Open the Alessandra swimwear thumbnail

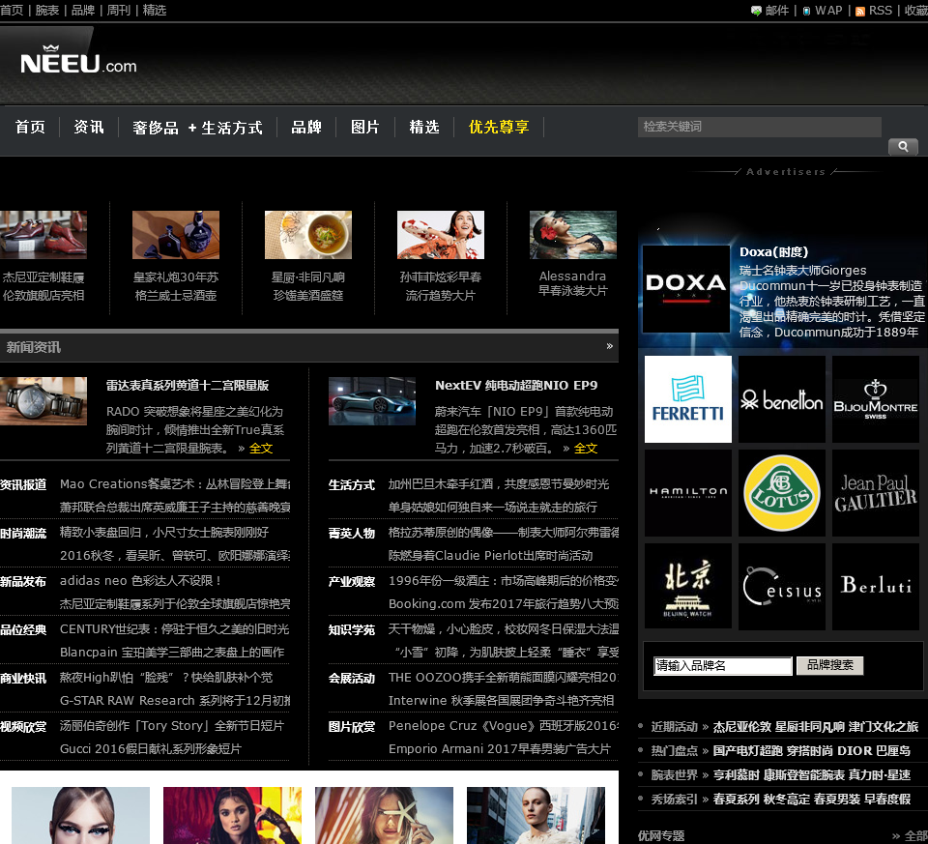tap(573, 235)
